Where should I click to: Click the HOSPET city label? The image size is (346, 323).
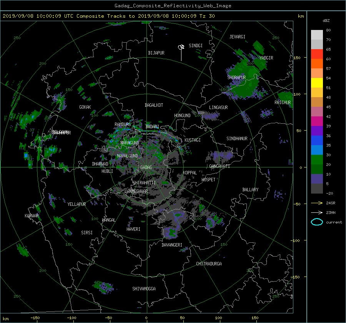point(208,180)
